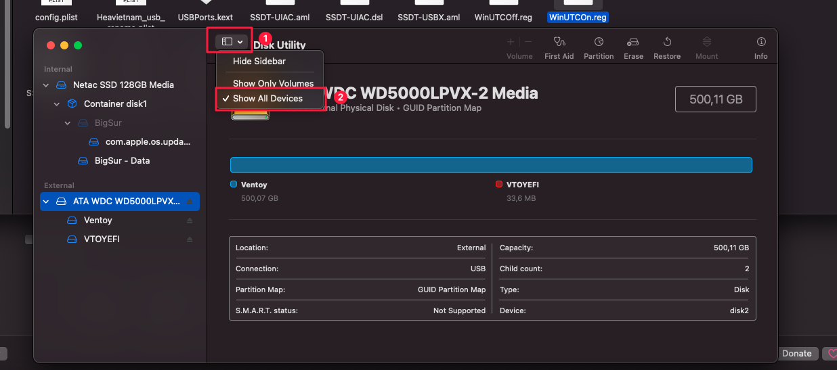Screen dimensions: 837x370
Task: Eject the Ventoy volume
Action: pos(190,221)
